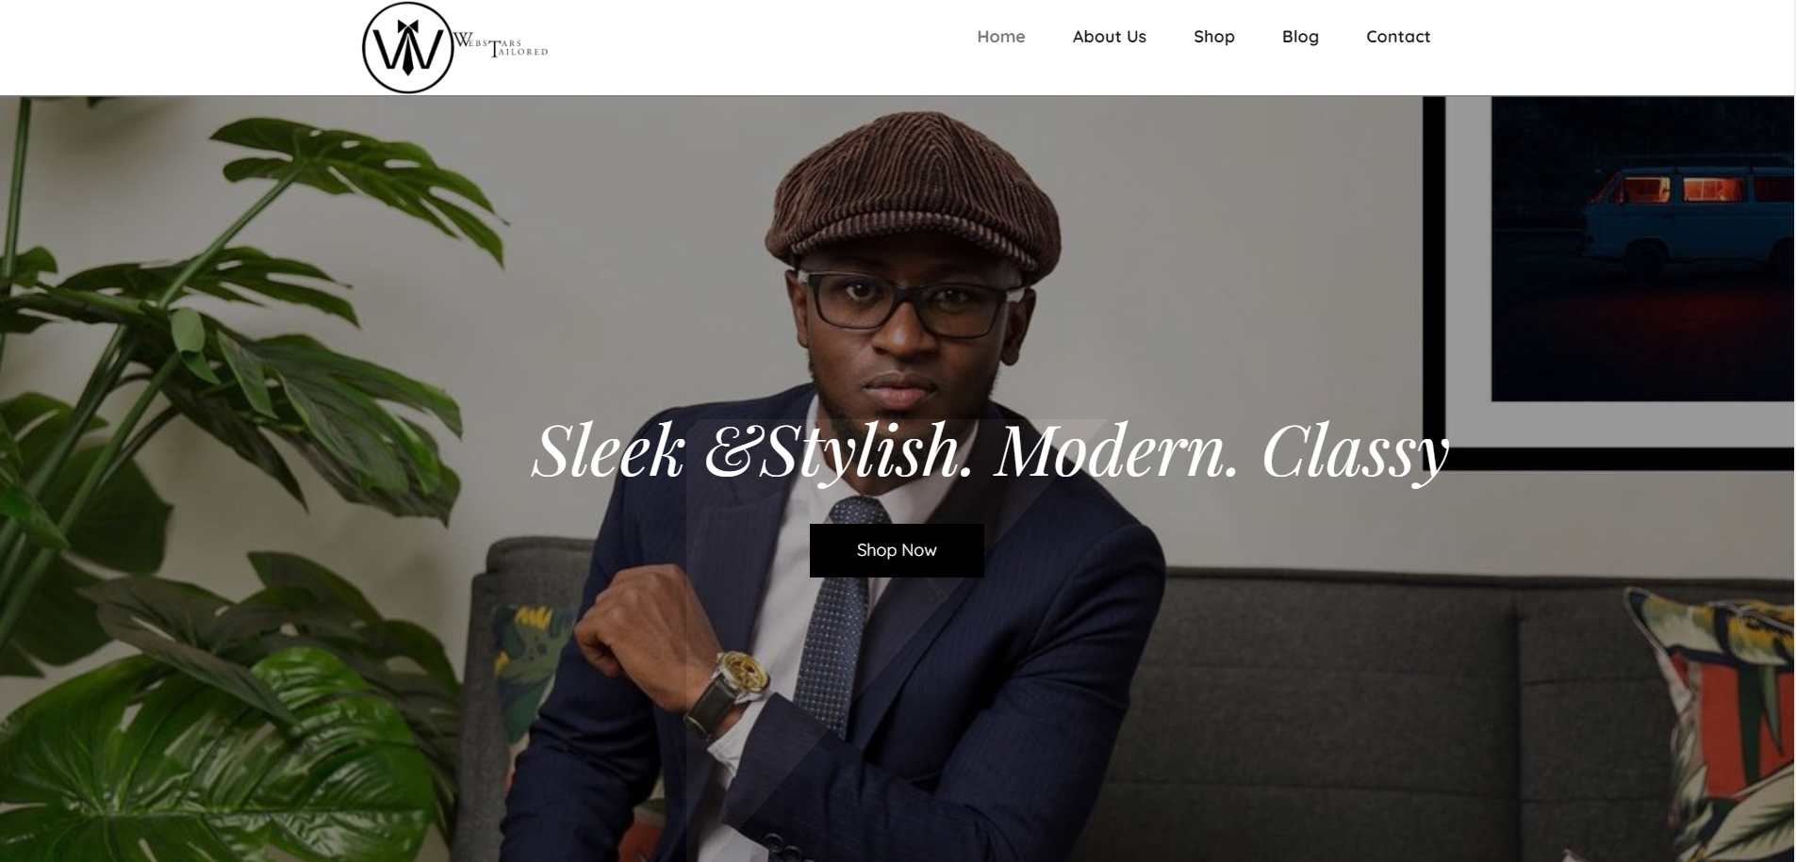Click the man's brown flat cap
Viewport: 1796px width, 862px height.
913,193
